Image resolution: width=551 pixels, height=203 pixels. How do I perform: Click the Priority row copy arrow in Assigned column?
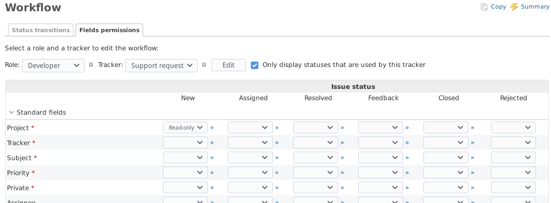pyautogui.click(x=277, y=173)
